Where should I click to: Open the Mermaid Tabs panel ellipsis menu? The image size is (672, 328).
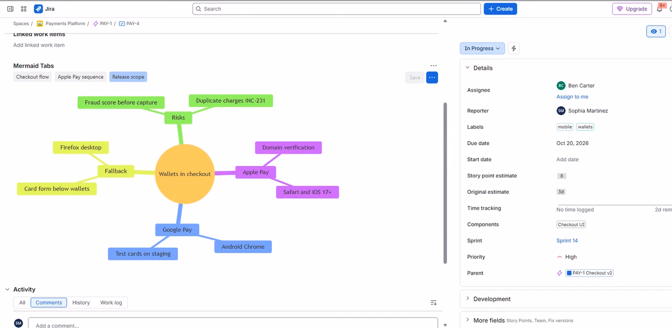pyautogui.click(x=433, y=66)
